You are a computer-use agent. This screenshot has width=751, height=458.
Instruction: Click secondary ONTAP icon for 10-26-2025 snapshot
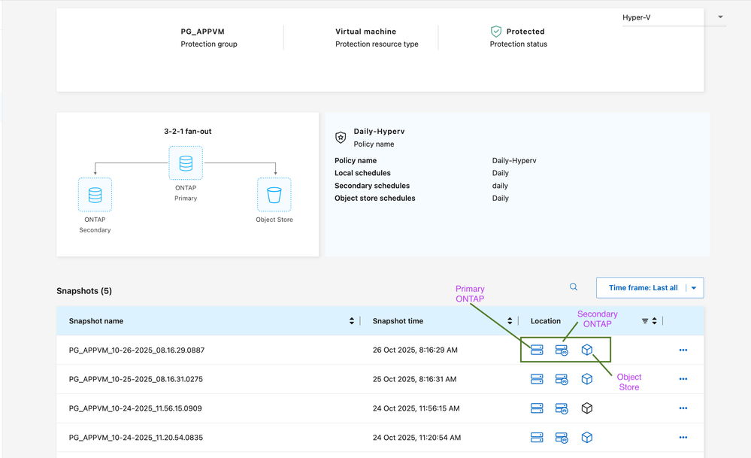pos(562,350)
